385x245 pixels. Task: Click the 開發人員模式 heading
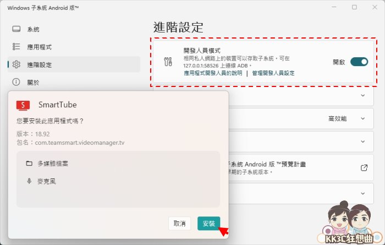[202, 51]
